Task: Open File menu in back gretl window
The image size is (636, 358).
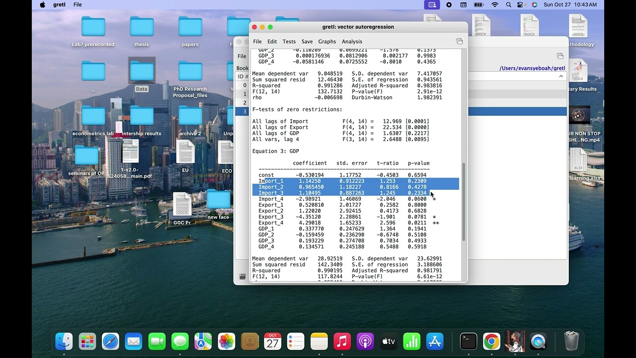Action: coord(241,56)
